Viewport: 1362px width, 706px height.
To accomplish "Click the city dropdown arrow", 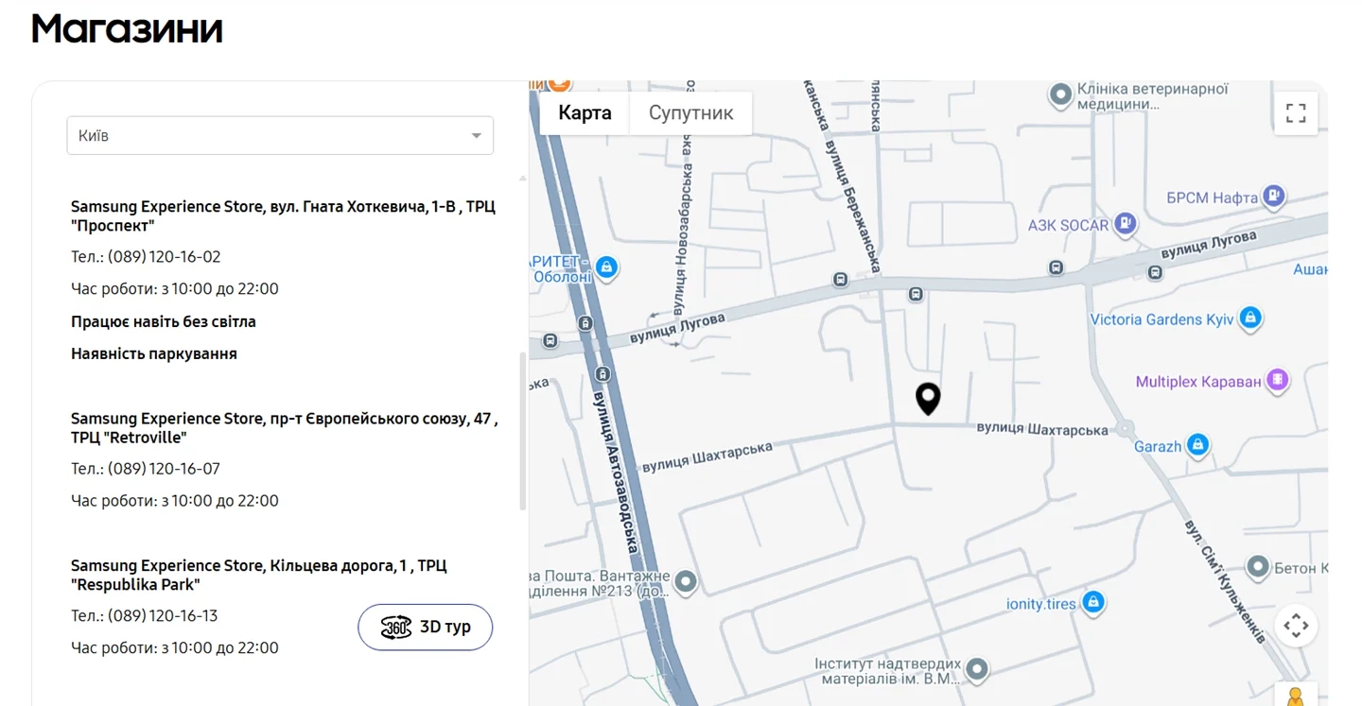I will (x=477, y=136).
